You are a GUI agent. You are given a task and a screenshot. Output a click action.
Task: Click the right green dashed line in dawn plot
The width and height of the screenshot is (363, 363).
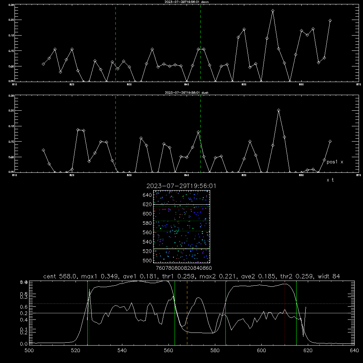tap(200, 43)
